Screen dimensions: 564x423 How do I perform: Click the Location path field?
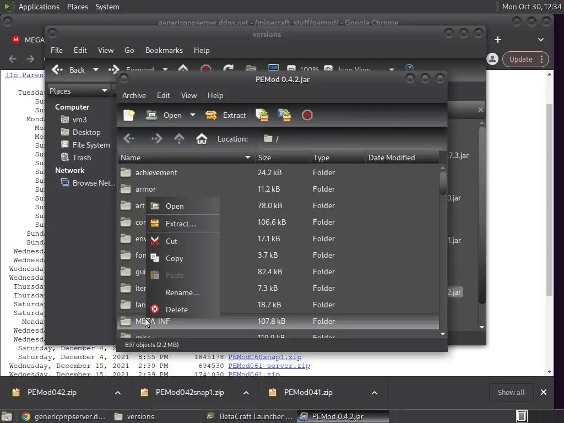(351, 139)
